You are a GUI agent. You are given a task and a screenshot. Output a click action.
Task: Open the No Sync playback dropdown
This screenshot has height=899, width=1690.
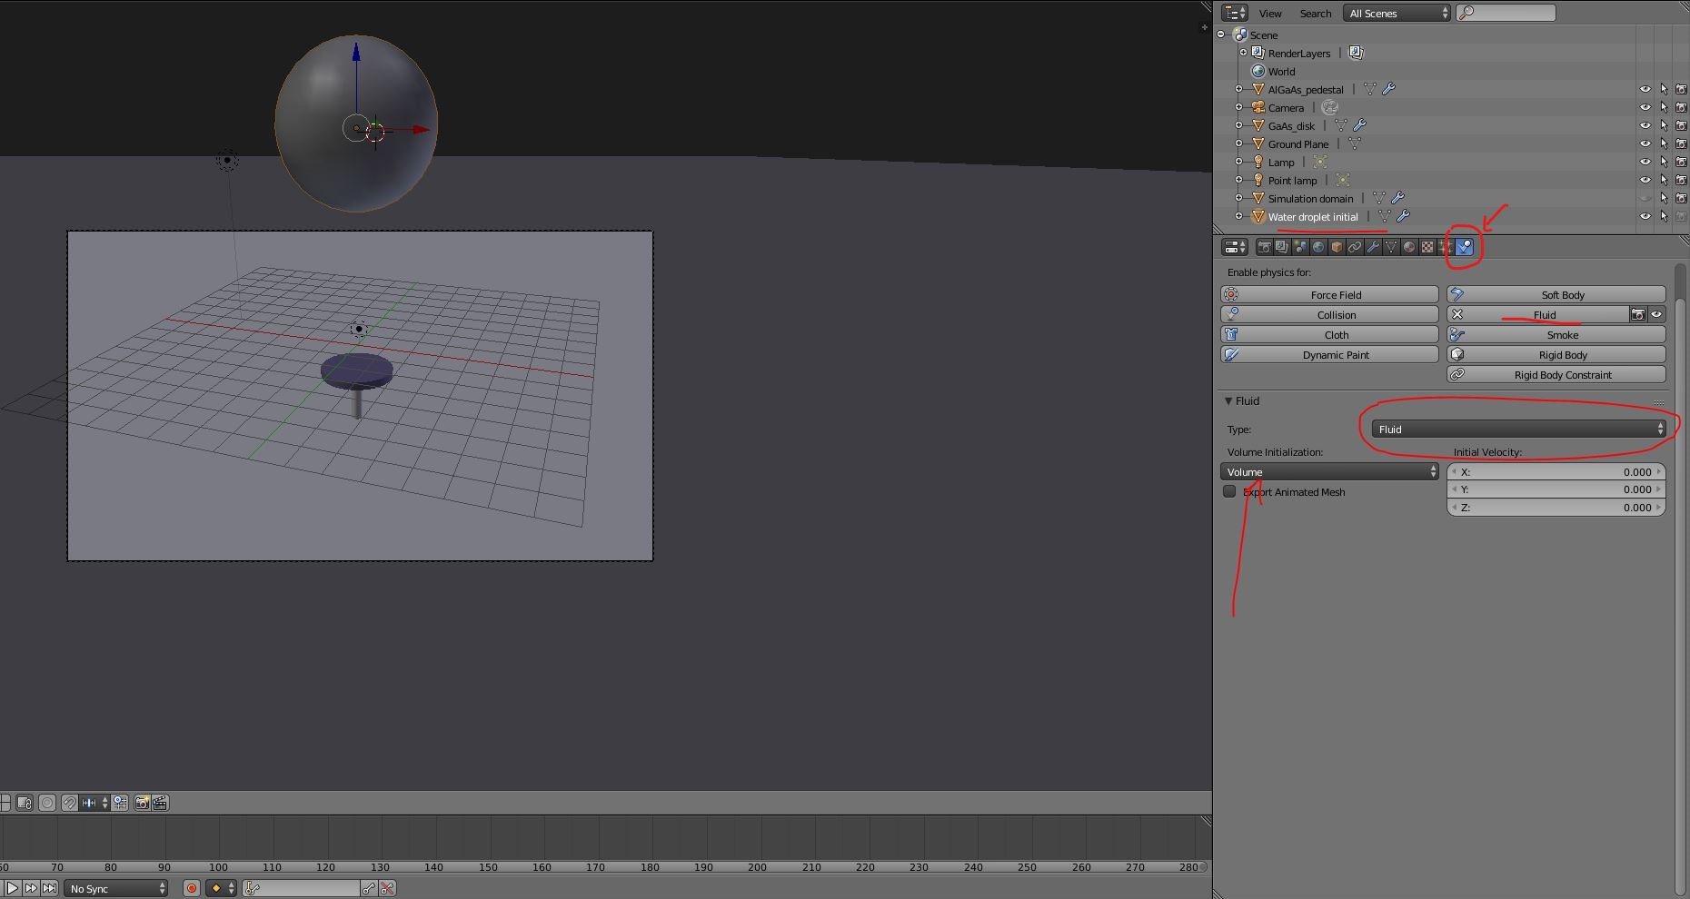117,888
